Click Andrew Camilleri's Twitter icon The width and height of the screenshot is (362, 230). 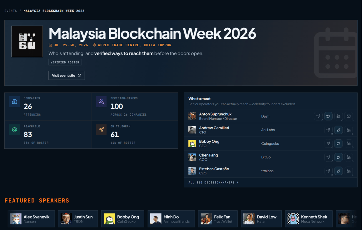coord(339,130)
